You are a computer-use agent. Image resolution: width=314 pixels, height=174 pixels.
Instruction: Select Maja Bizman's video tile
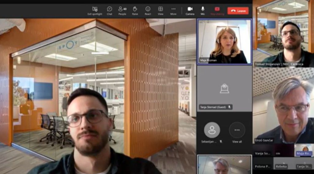click(224, 42)
